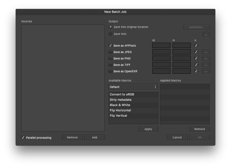Disable Parallel processing

pyautogui.click(x=23, y=137)
